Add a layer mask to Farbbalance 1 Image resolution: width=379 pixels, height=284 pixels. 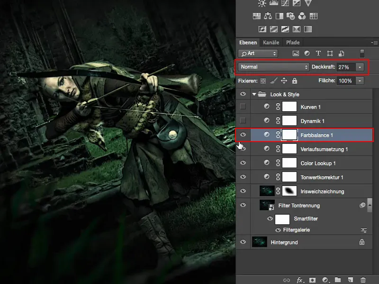coord(312,280)
